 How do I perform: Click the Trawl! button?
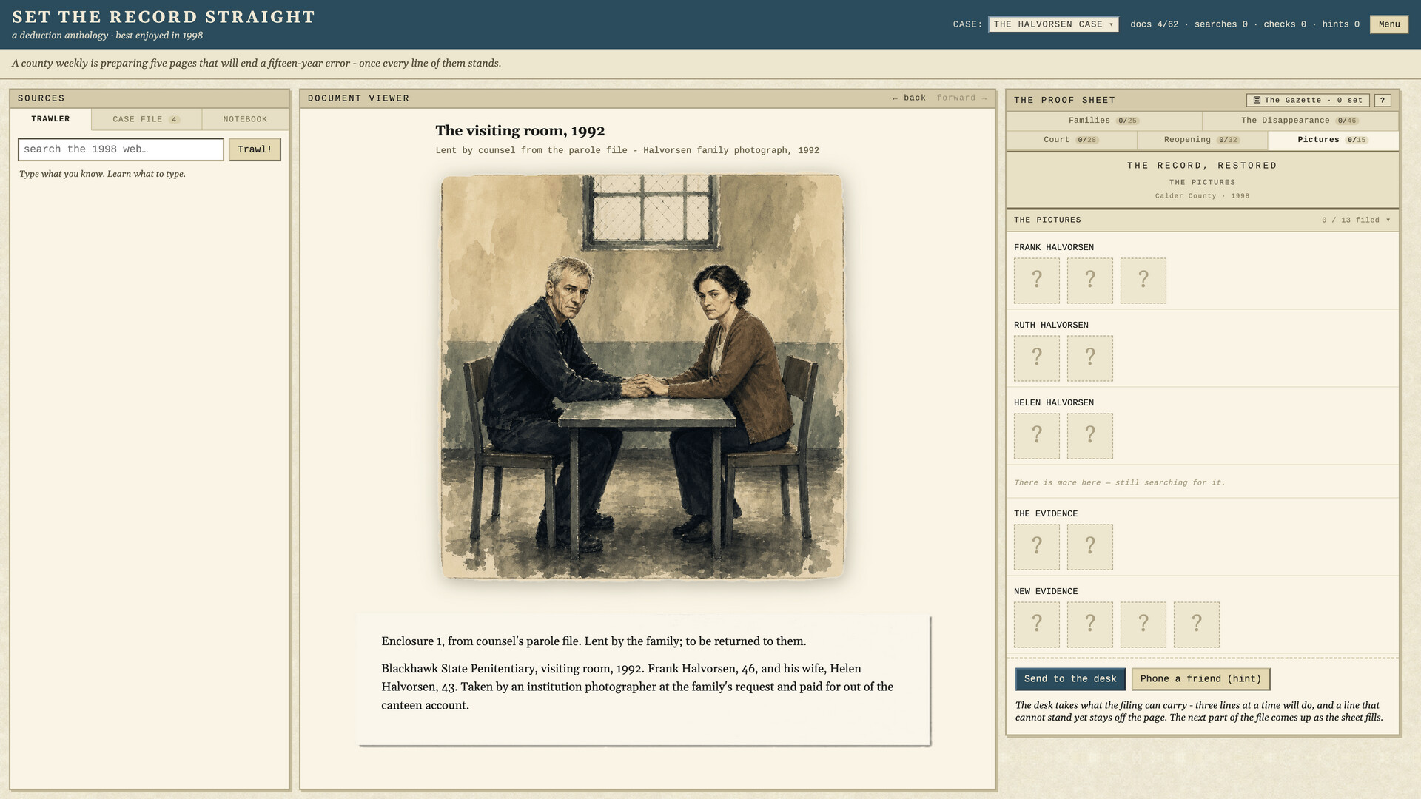(x=255, y=149)
